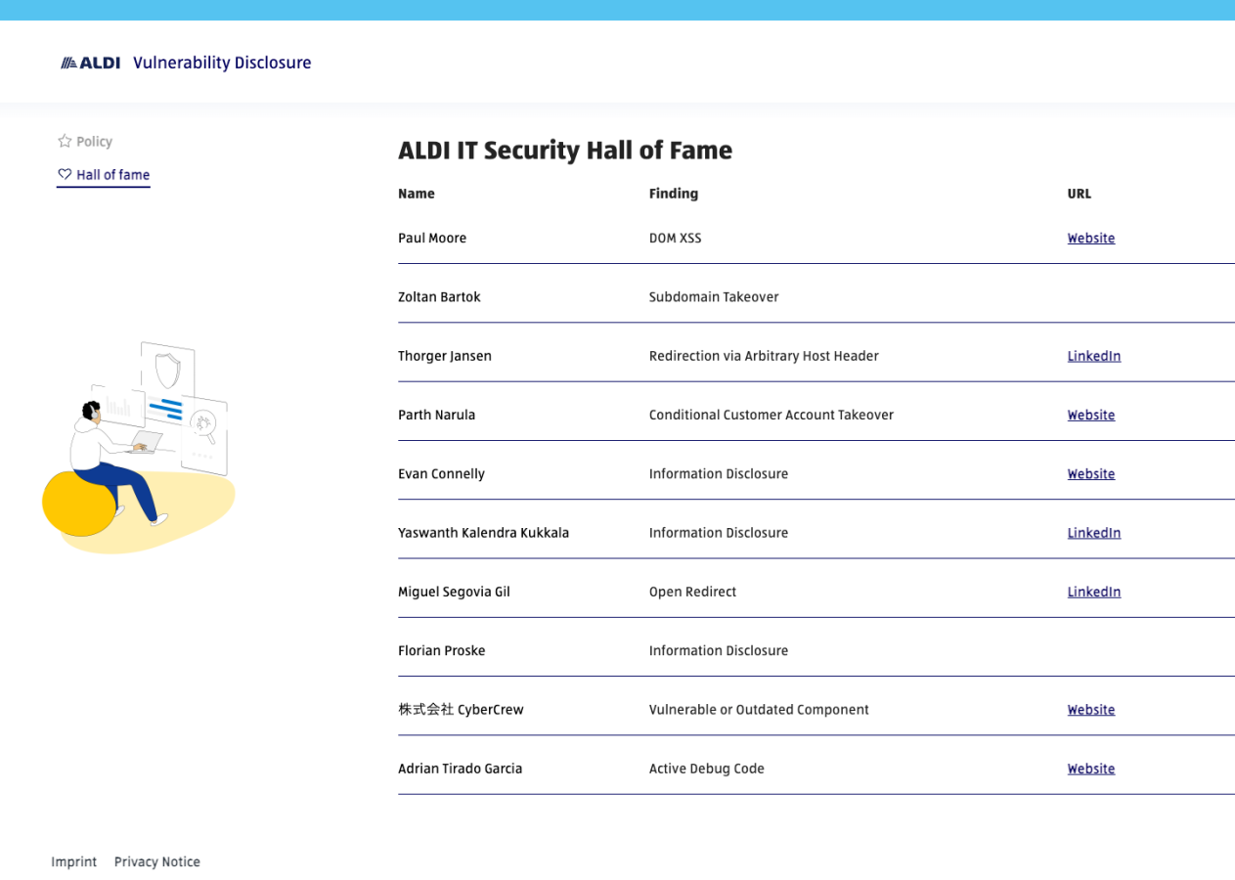Open Adrian Tirado Garcia's Website link
Viewport: 1235px width, 880px height.
coord(1090,769)
